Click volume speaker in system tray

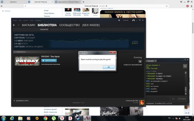pyautogui.click(x=180, y=118)
